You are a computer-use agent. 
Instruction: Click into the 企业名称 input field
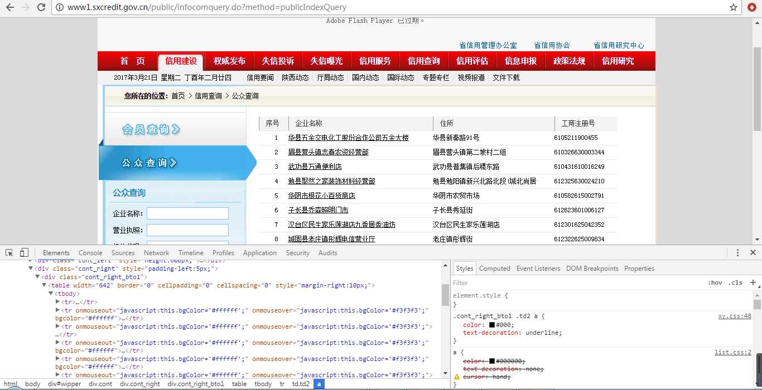187,213
